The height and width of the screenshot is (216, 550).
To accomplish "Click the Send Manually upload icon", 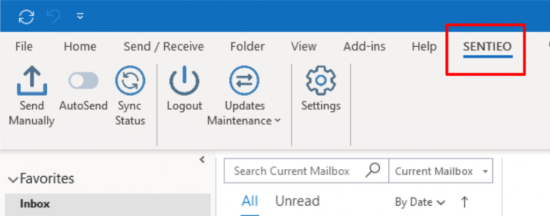I will (x=32, y=81).
